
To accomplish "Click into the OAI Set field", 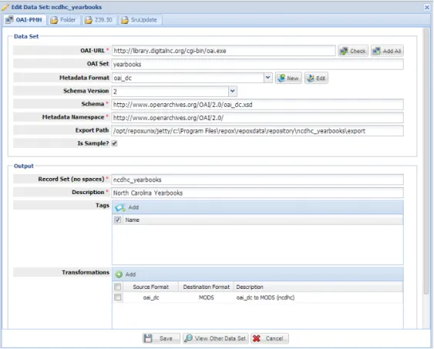I will (x=257, y=65).
